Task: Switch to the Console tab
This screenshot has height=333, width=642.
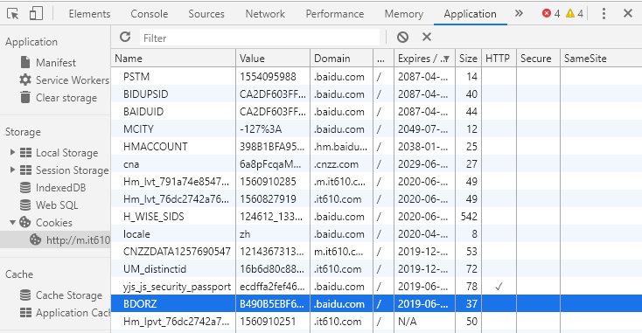Action: click(x=150, y=13)
